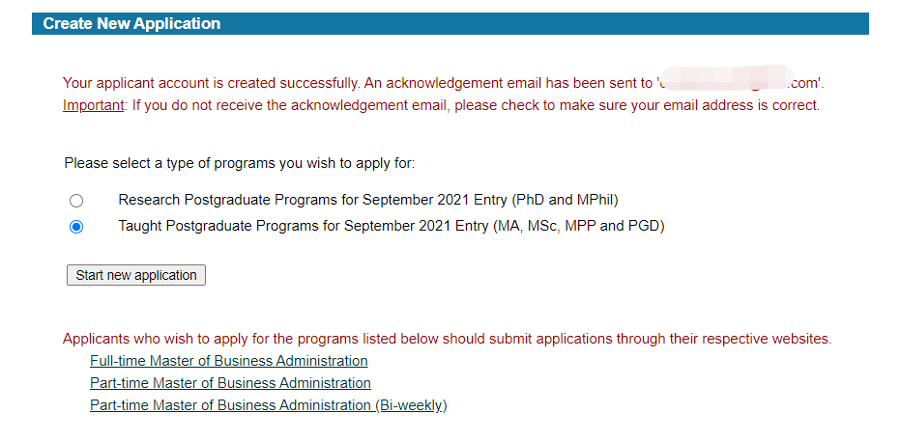This screenshot has height=441, width=900.
Task: Click the notice about applying through respective websites
Action: (x=447, y=339)
